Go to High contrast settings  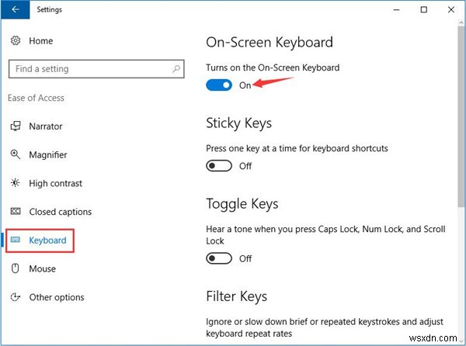click(55, 183)
